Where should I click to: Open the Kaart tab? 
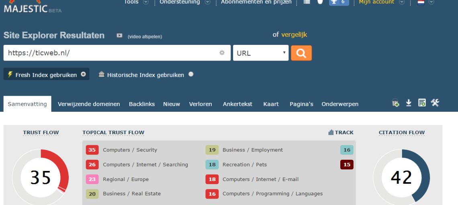click(271, 104)
